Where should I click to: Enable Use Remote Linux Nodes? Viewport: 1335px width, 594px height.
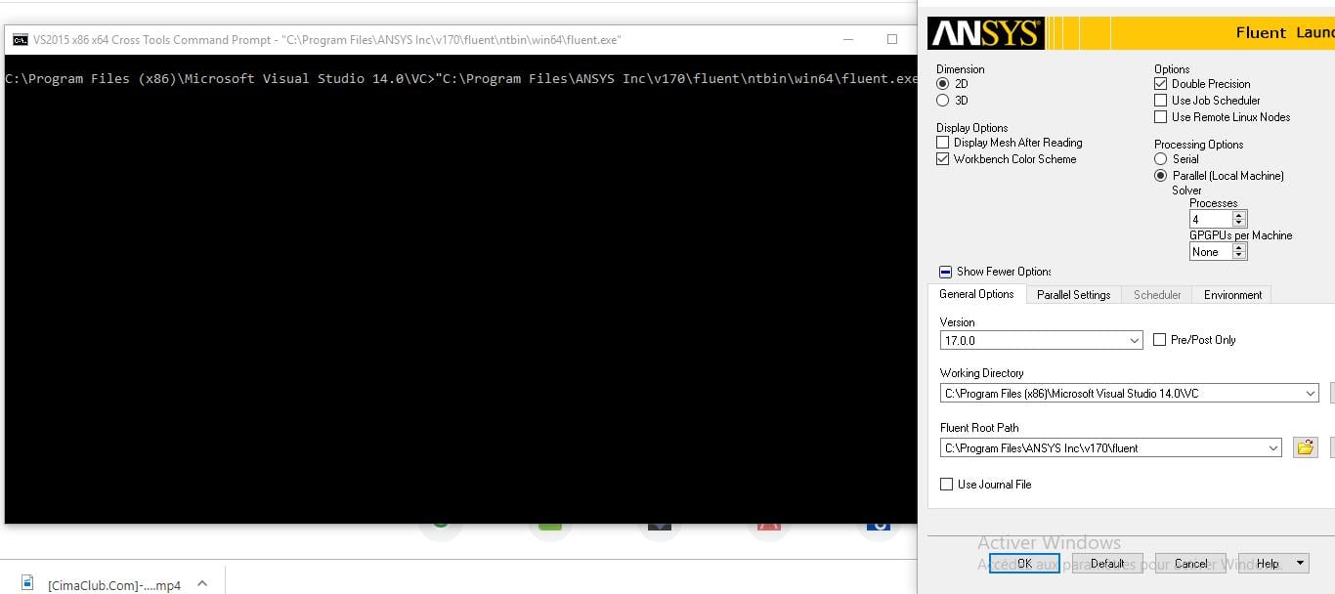point(1161,117)
